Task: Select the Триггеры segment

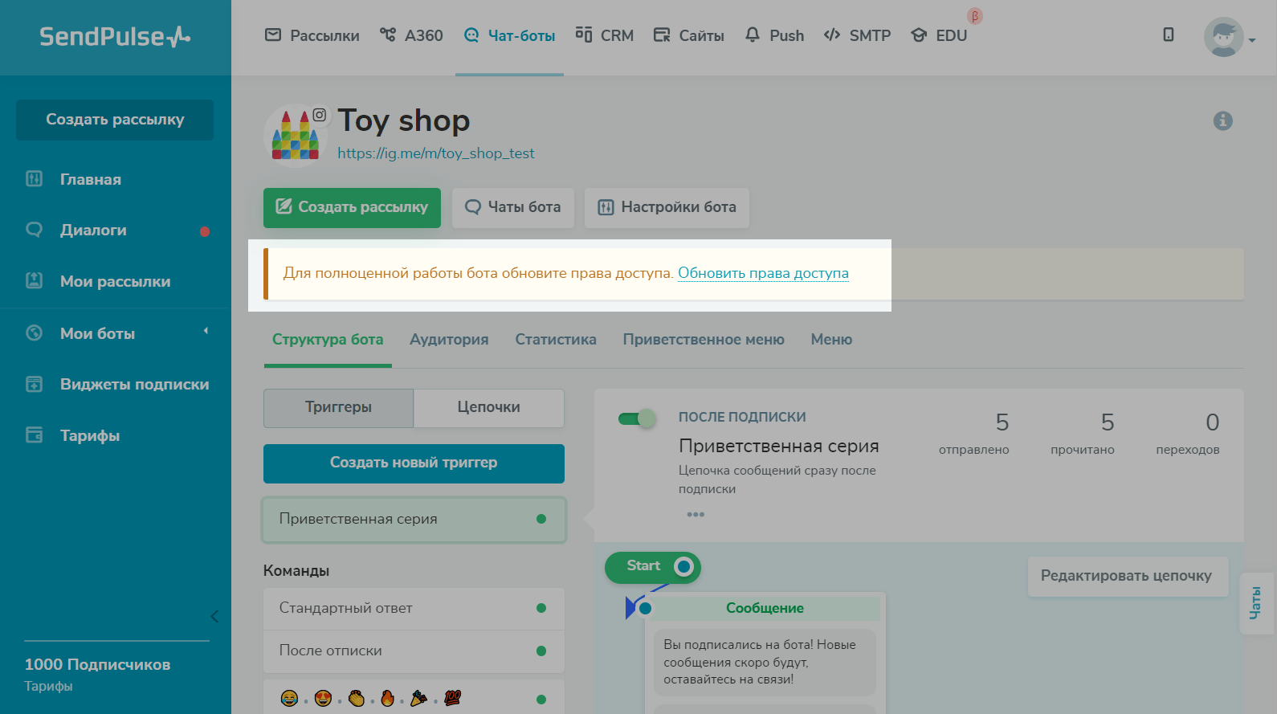Action: click(x=338, y=407)
